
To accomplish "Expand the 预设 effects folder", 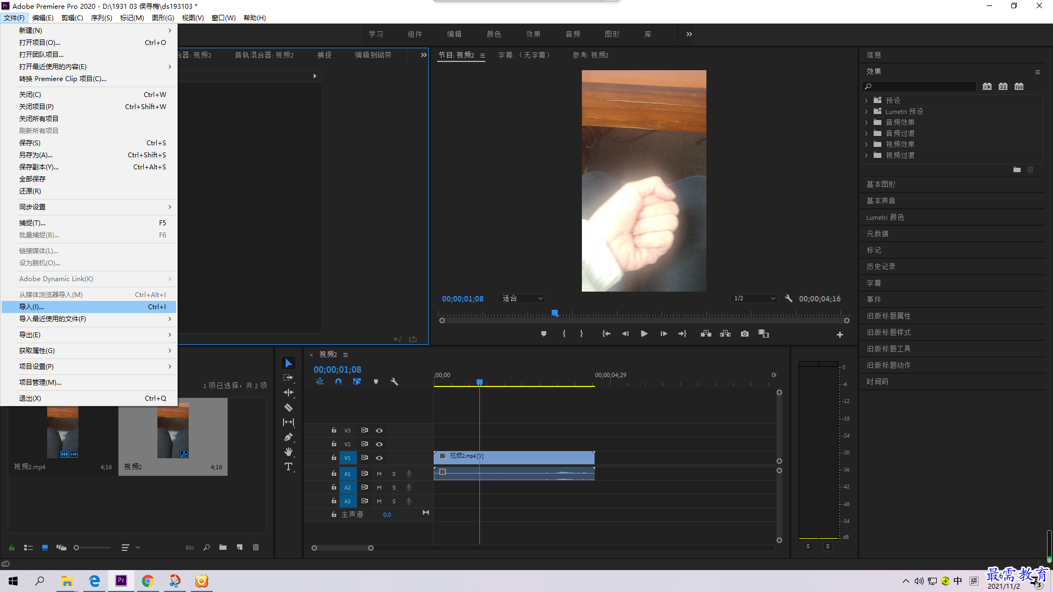I will point(867,100).
